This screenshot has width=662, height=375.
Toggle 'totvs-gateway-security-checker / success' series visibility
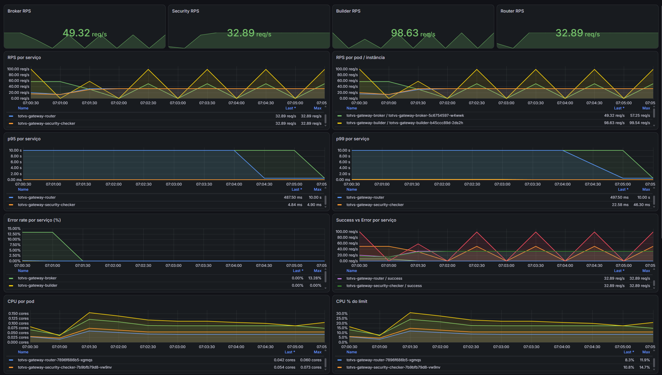click(384, 286)
